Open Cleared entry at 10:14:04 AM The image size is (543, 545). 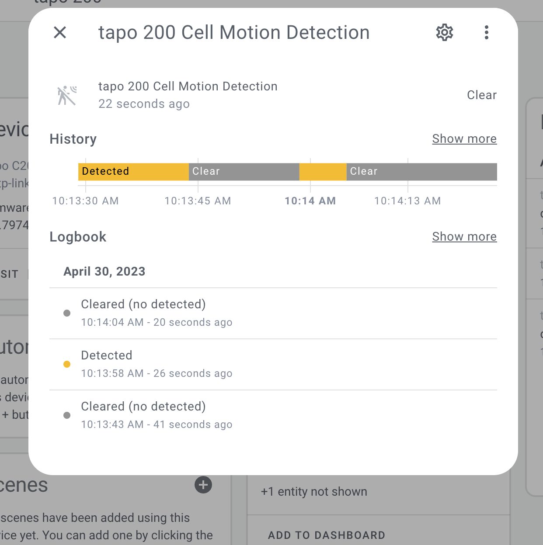(273, 314)
